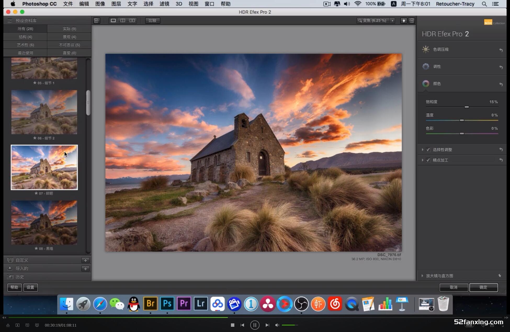Viewport: 510px width, 332px height.
Task: Favorite star for 05 - 细节 1 preset
Action: (35, 83)
